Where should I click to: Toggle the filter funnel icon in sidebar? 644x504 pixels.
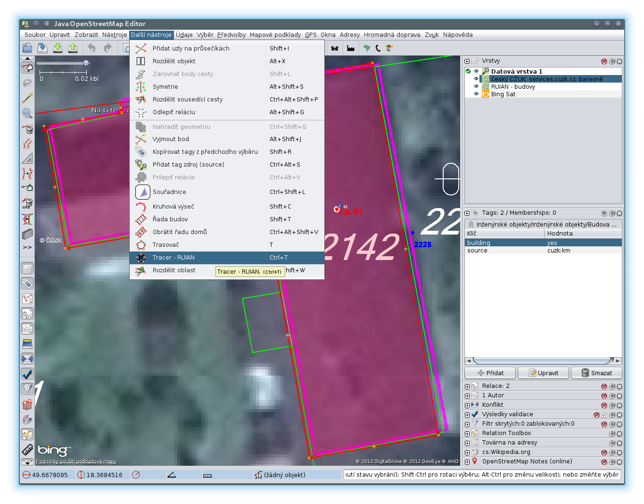click(x=27, y=389)
